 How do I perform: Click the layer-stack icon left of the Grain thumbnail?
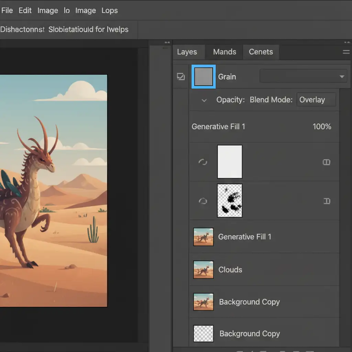tap(180, 77)
